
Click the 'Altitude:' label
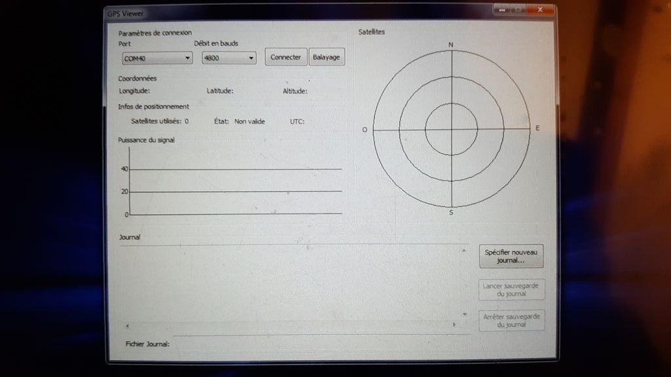click(x=295, y=91)
